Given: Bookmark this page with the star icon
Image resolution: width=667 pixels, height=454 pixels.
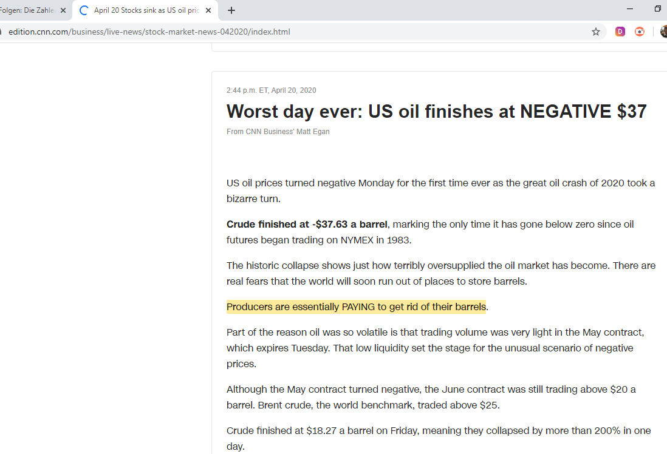Looking at the screenshot, I should tap(596, 32).
